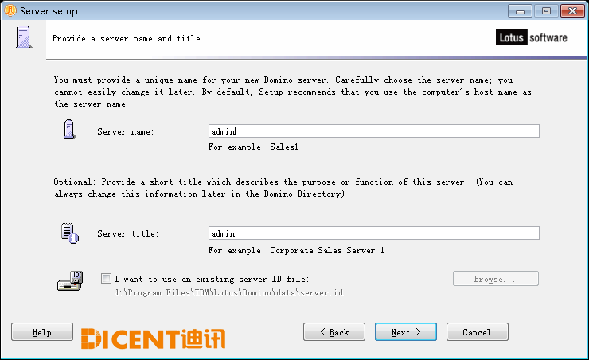Click the server.id file path text

pos(228,292)
